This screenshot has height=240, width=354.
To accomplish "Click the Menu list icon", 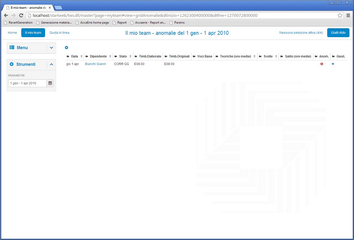I will pos(12,47).
